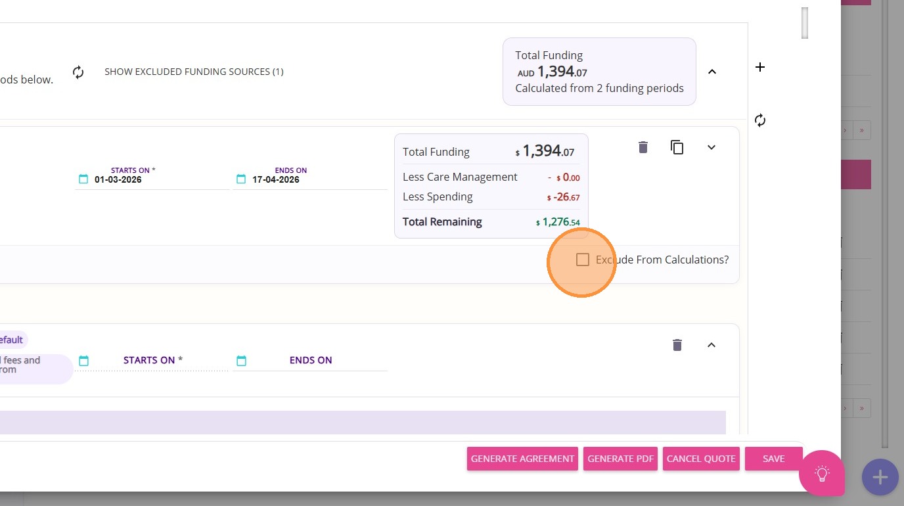The image size is (904, 506).
Task: Duplicate the funding period starting 01-03-2026
Action: (677, 147)
